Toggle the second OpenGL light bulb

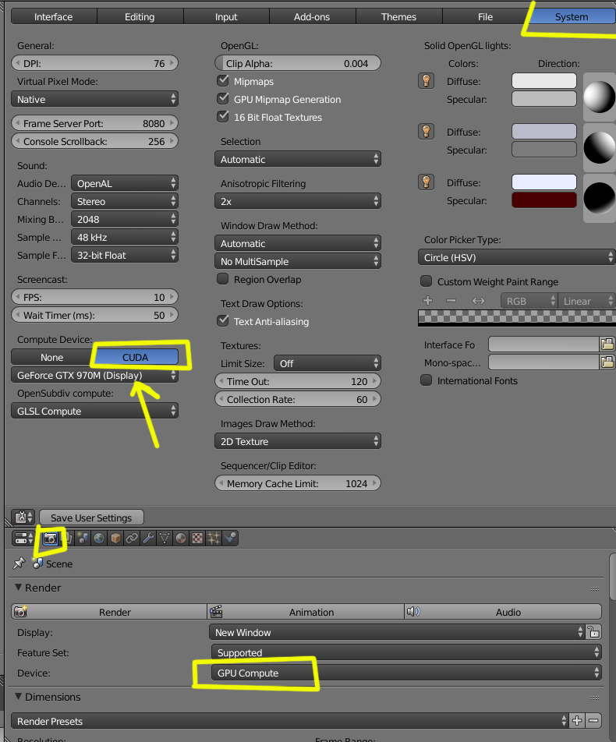click(x=427, y=131)
